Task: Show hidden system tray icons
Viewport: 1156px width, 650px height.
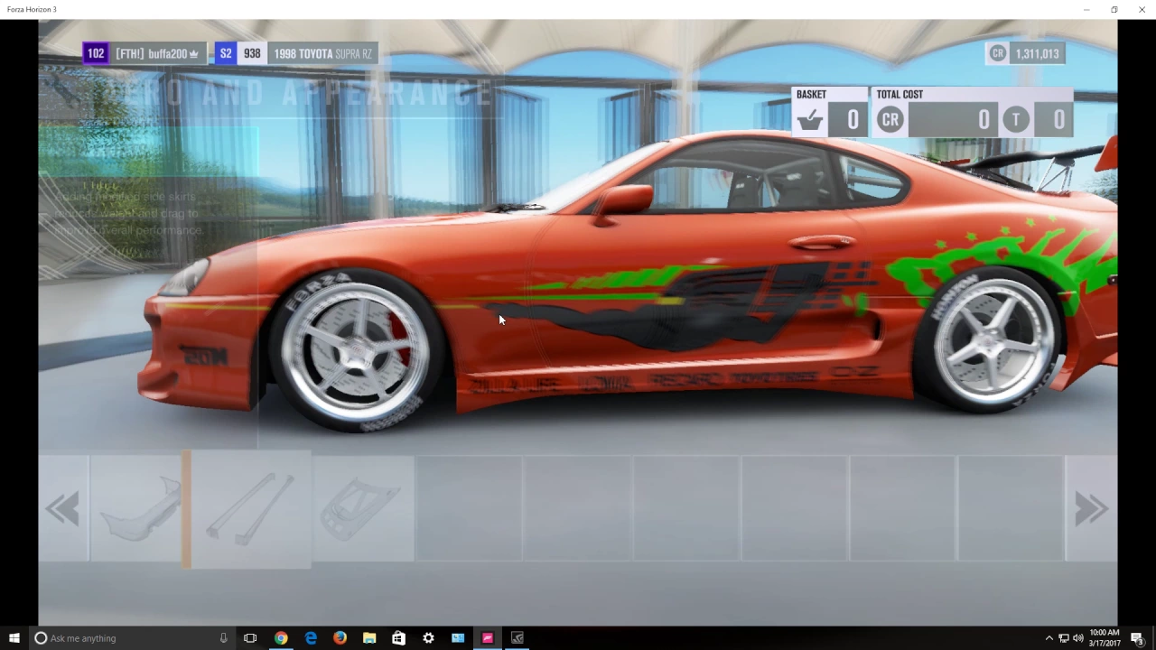Action: click(1049, 638)
